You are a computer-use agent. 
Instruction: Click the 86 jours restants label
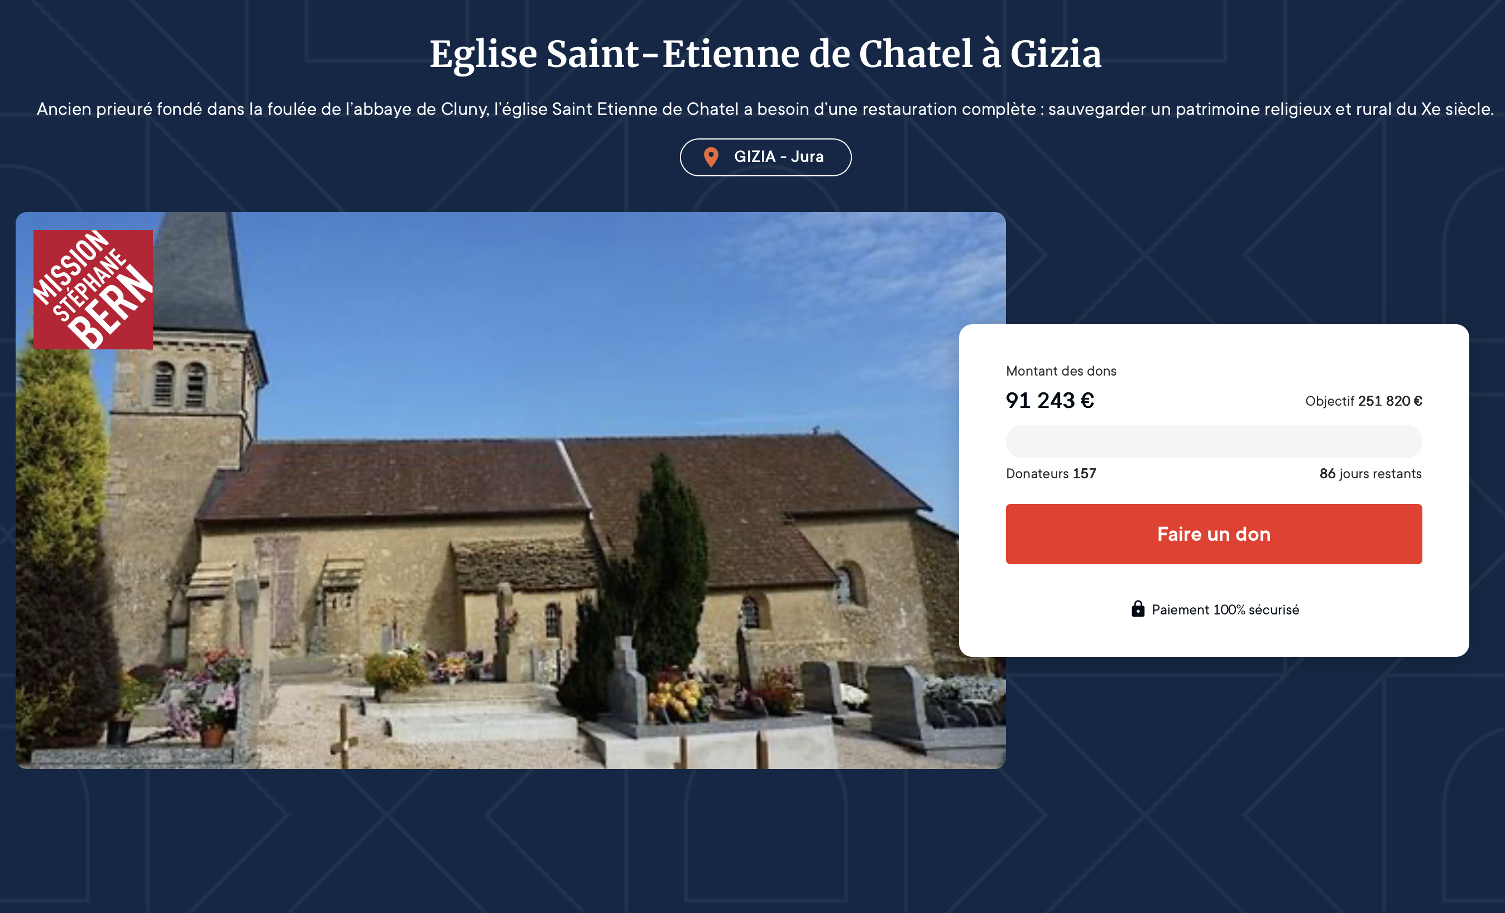click(x=1370, y=474)
